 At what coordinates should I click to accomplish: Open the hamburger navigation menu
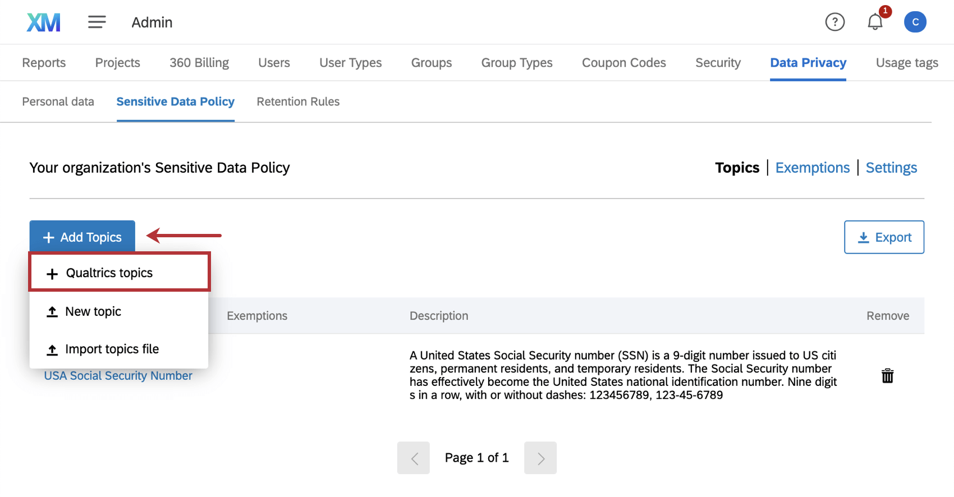coord(97,22)
